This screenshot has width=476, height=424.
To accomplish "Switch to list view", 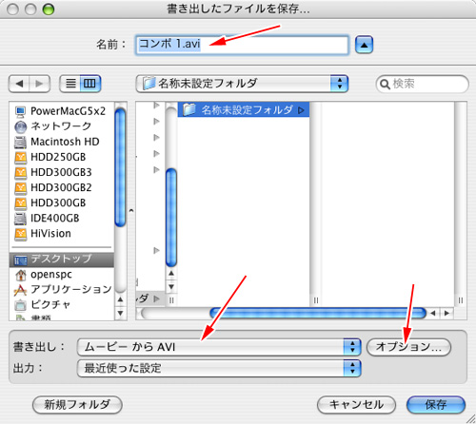I will pyautogui.click(x=70, y=84).
